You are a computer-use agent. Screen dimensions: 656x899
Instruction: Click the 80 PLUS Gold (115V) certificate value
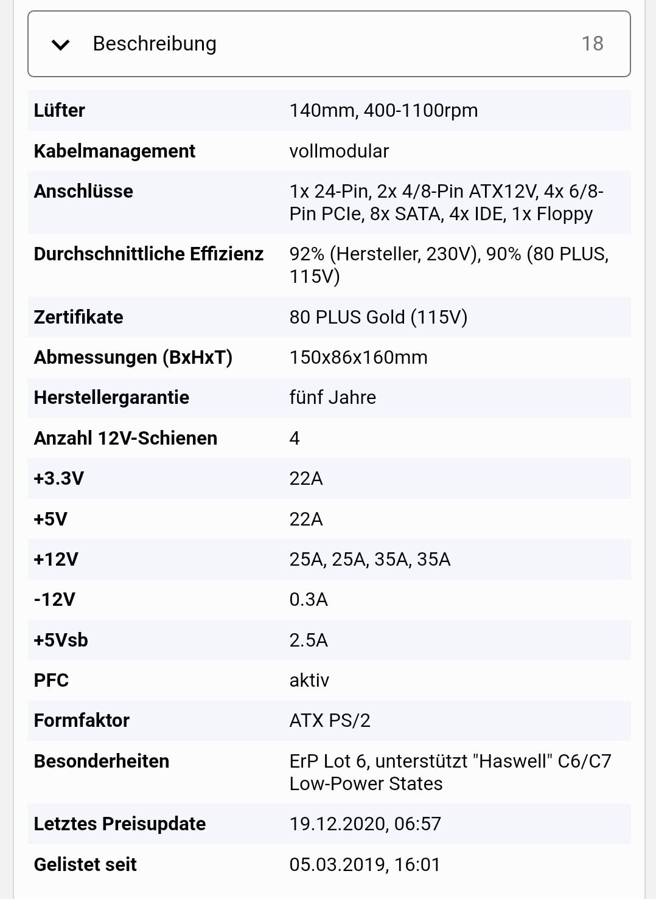click(x=378, y=317)
